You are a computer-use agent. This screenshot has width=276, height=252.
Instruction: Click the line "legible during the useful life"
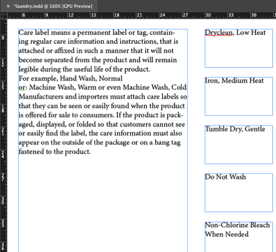pos(84,69)
